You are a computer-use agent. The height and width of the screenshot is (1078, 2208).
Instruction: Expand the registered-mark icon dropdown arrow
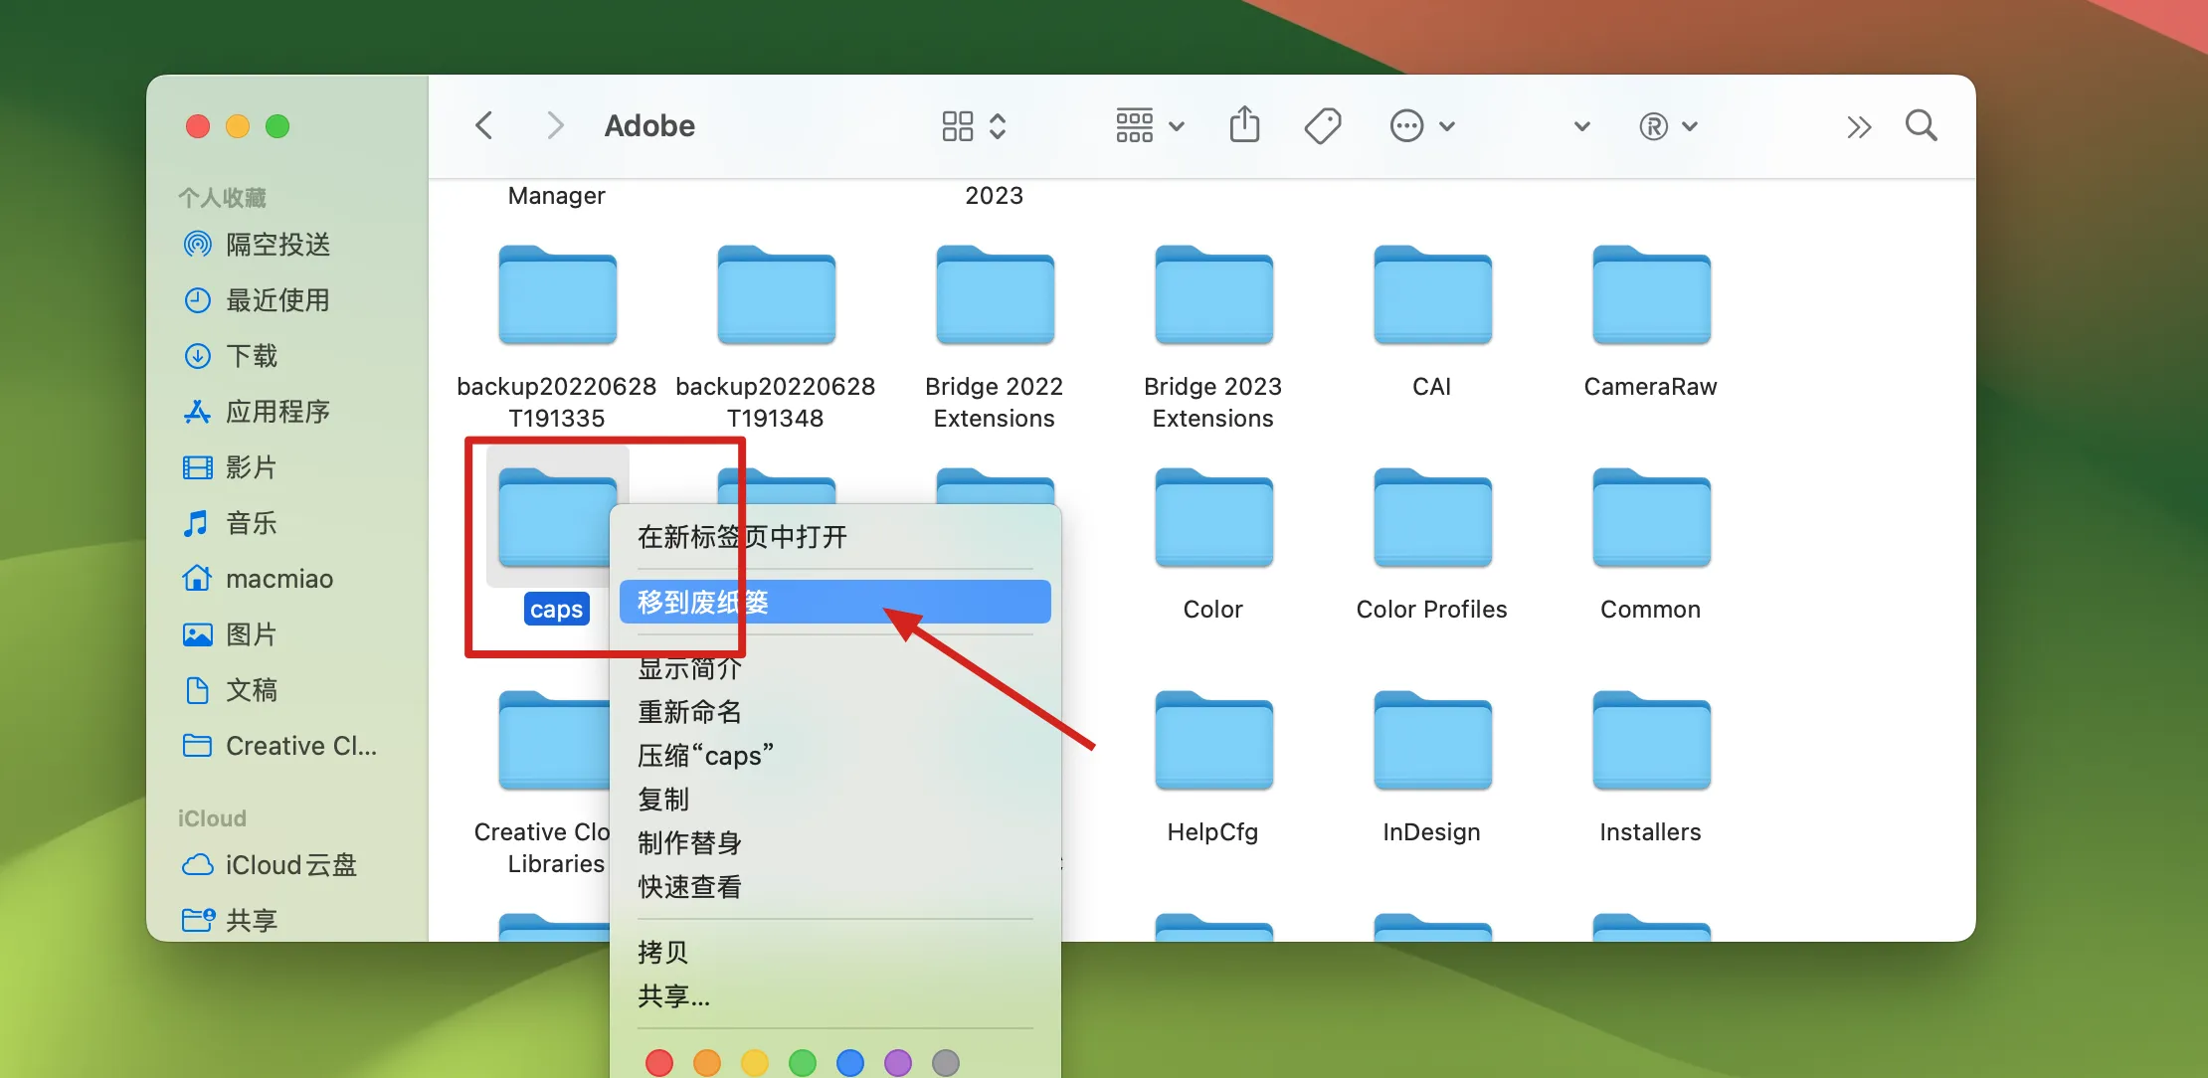point(1690,126)
